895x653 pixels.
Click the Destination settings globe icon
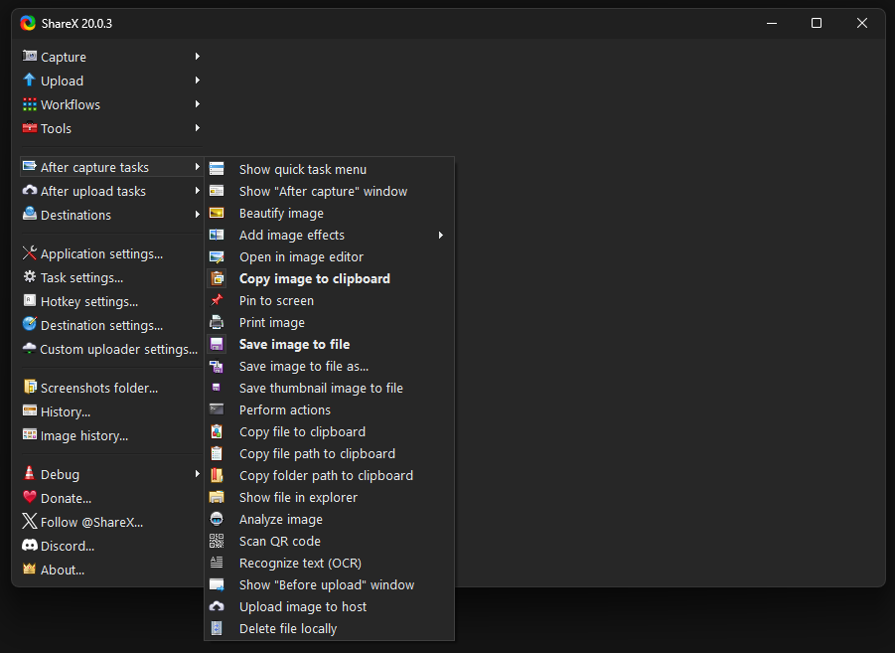pyautogui.click(x=30, y=324)
